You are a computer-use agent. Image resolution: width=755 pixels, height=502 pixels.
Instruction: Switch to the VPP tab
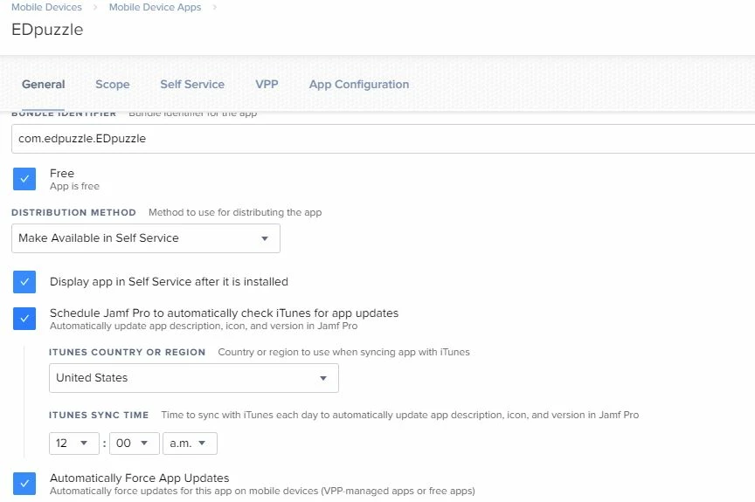tap(267, 84)
